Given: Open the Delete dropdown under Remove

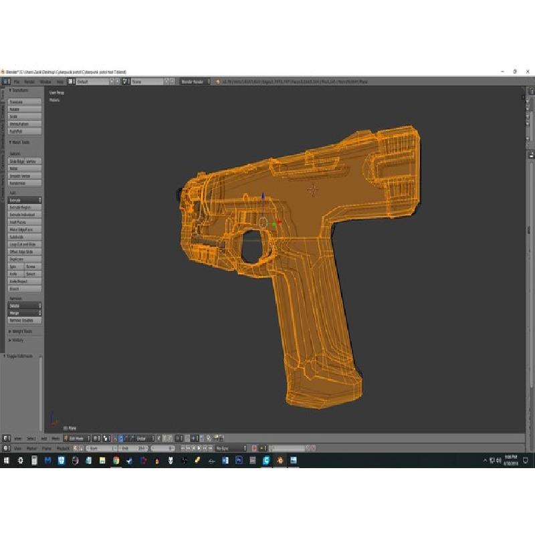Looking at the screenshot, I should (25, 306).
